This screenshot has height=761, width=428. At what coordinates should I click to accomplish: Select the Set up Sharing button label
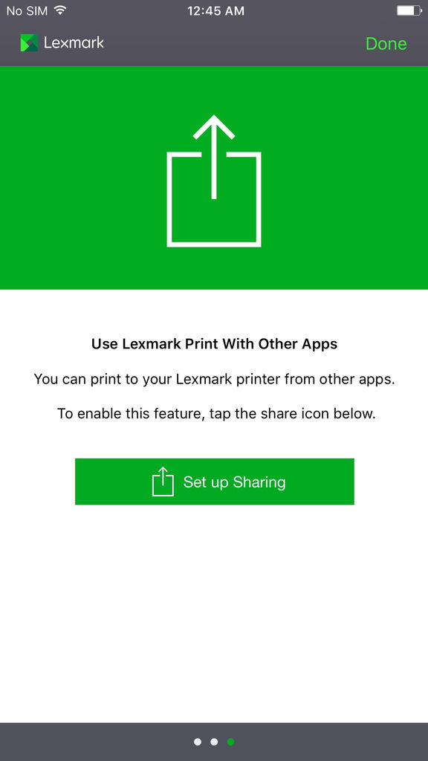(234, 482)
